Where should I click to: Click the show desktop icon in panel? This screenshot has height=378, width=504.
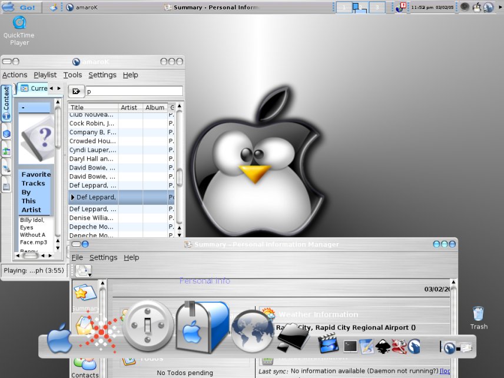click(54, 7)
